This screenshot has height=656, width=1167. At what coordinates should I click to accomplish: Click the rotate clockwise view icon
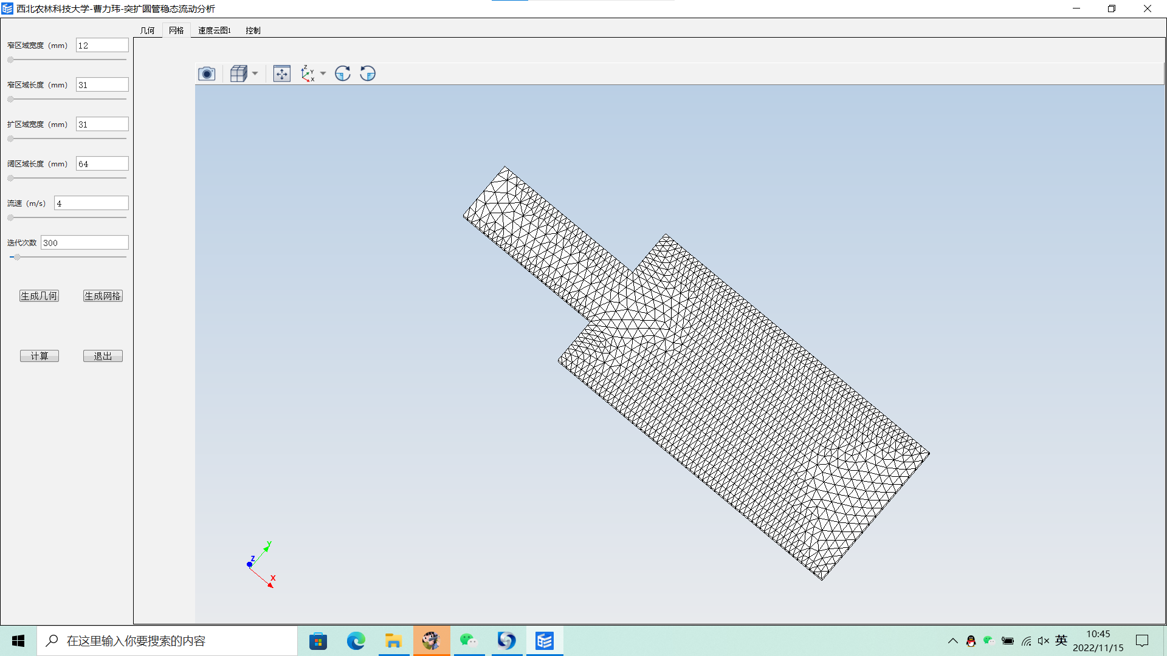(x=343, y=73)
